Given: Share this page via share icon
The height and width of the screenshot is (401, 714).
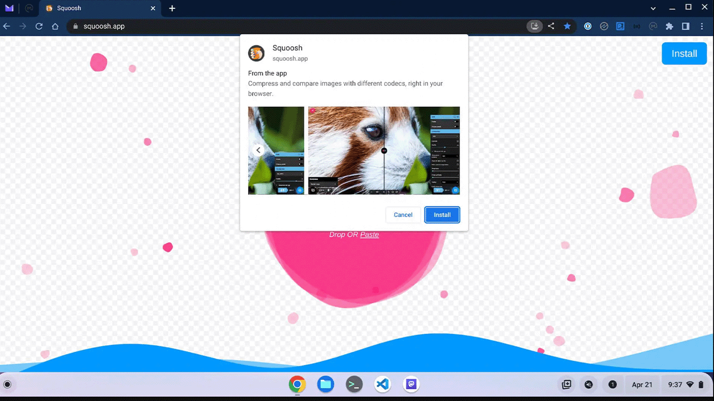Looking at the screenshot, I should (x=551, y=26).
